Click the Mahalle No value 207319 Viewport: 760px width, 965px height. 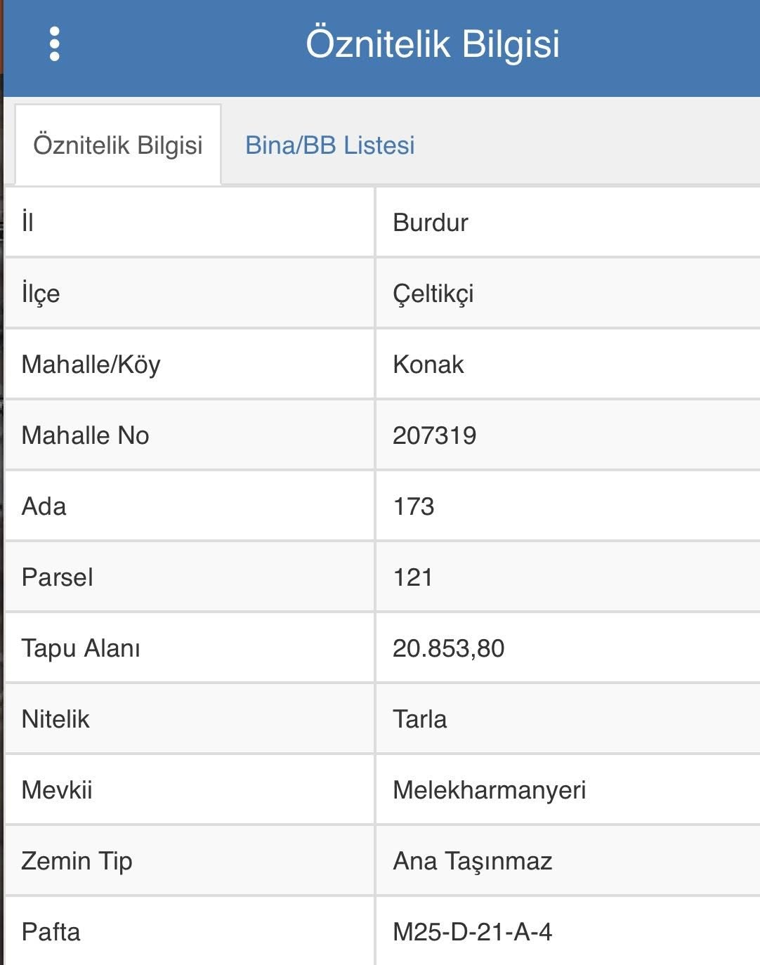coord(435,435)
